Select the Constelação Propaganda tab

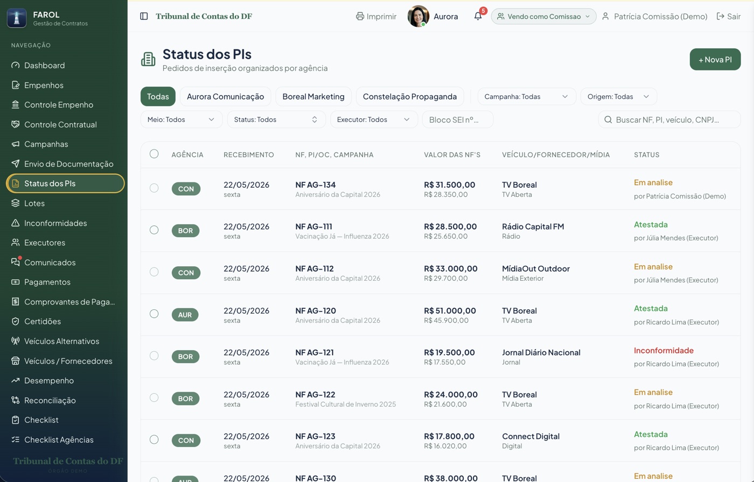pos(410,97)
